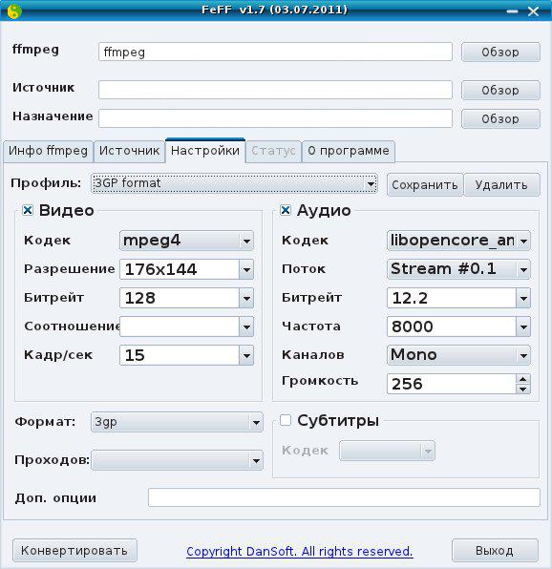Image resolution: width=552 pixels, height=569 pixels.
Task: Click the Сохранить profile button
Action: pyautogui.click(x=425, y=185)
